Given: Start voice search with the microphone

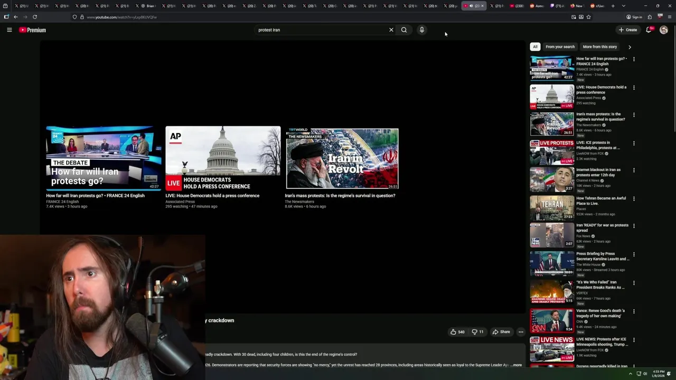Looking at the screenshot, I should click(x=421, y=30).
